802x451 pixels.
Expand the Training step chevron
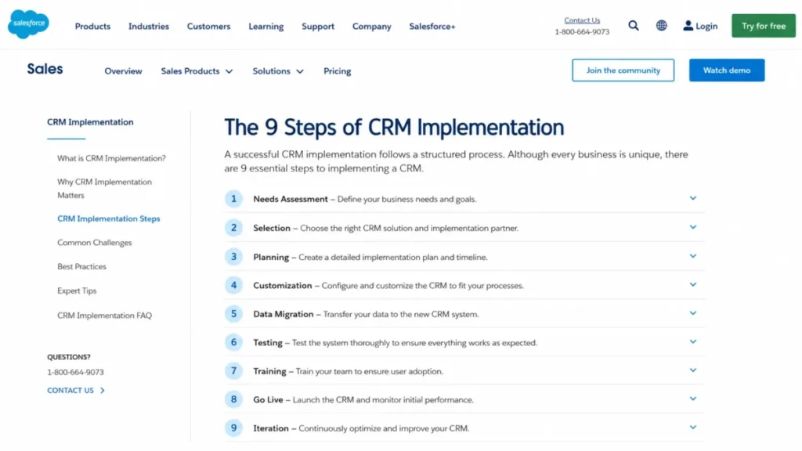tap(692, 370)
